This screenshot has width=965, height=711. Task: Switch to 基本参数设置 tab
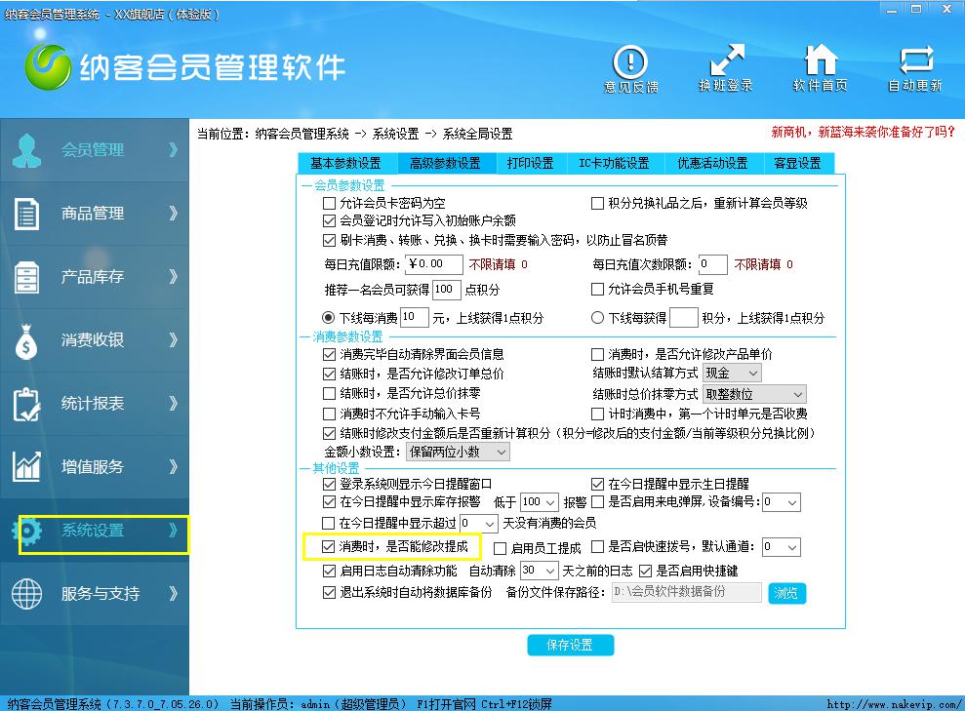pyautogui.click(x=345, y=163)
